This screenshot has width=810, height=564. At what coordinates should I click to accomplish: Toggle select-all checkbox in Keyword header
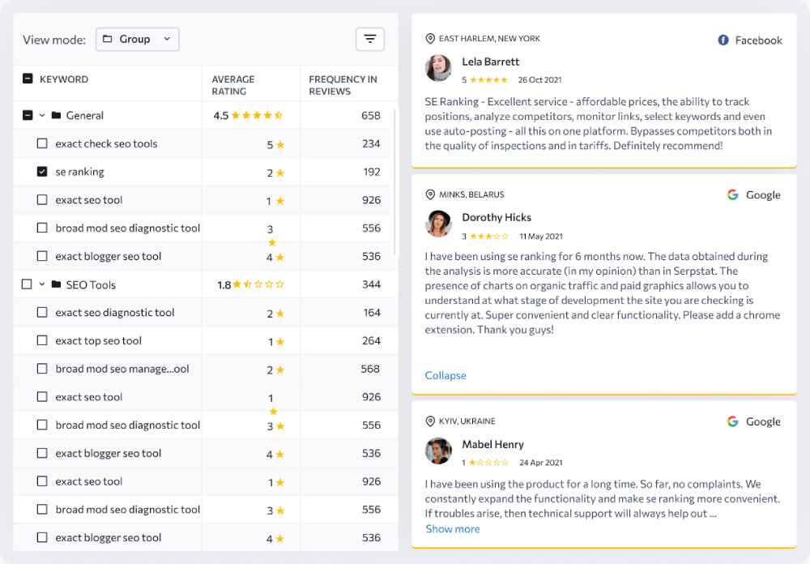pyautogui.click(x=28, y=79)
